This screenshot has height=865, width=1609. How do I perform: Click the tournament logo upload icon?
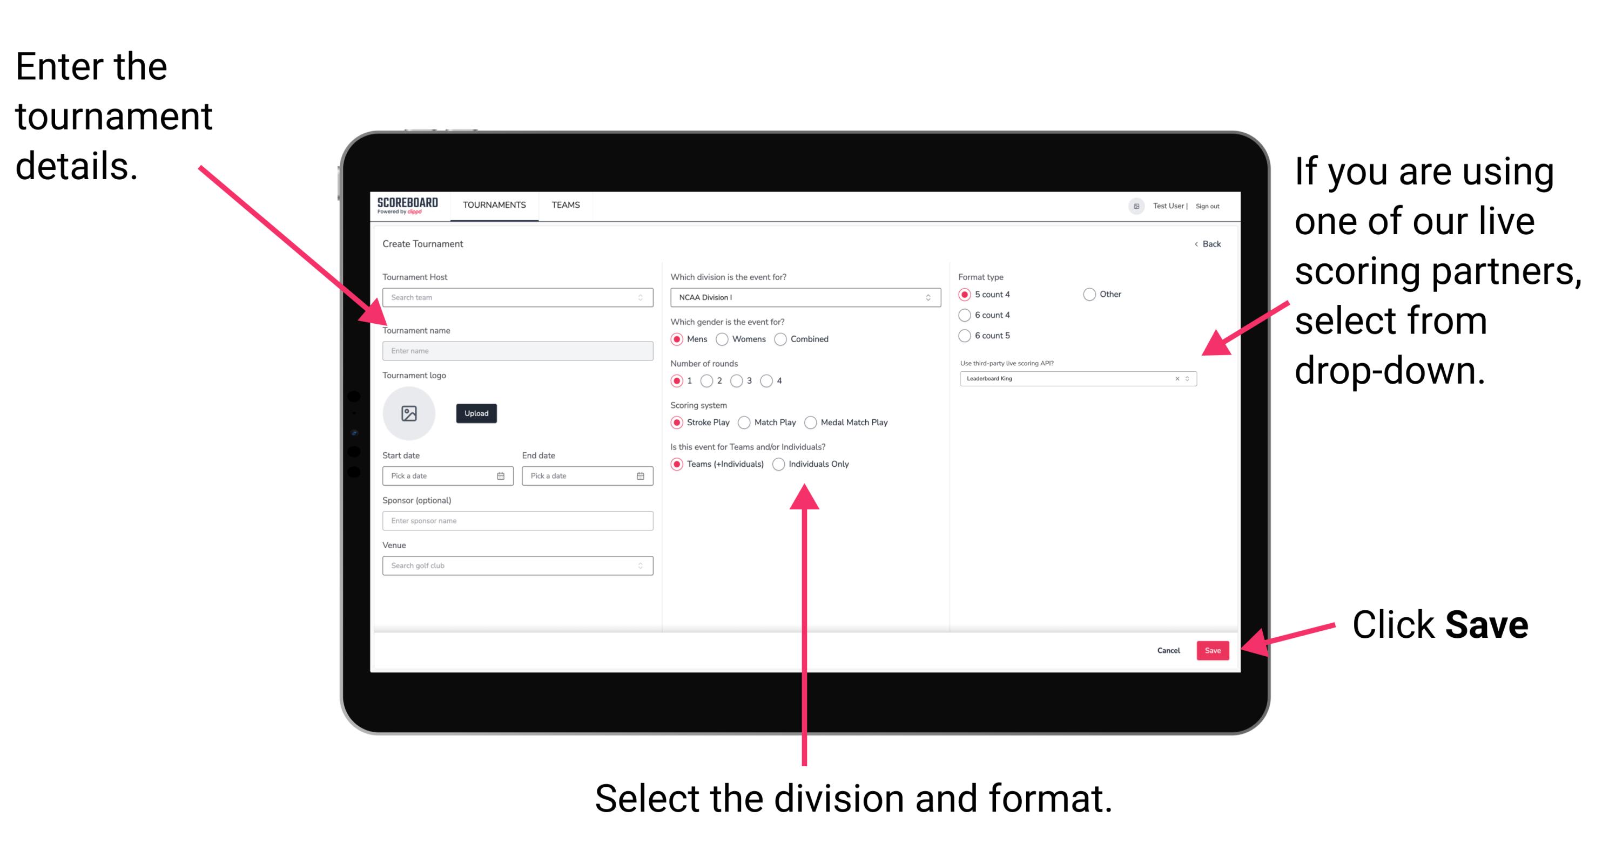pos(408,413)
